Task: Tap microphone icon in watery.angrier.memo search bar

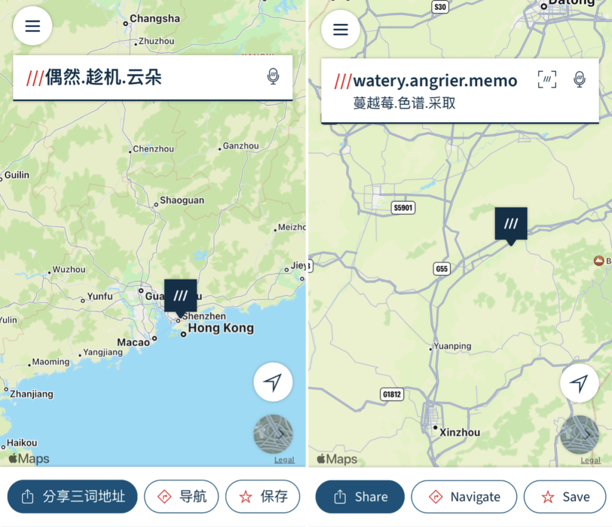Action: click(580, 79)
